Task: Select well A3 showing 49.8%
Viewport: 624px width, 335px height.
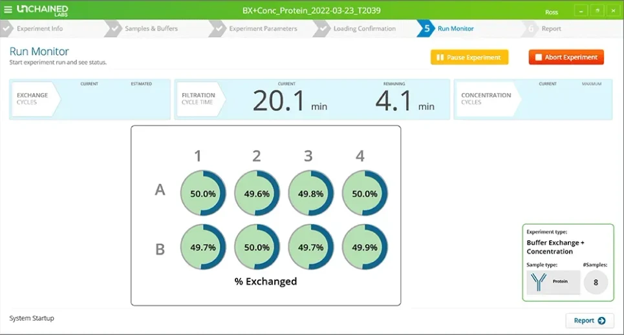Action: [311, 193]
